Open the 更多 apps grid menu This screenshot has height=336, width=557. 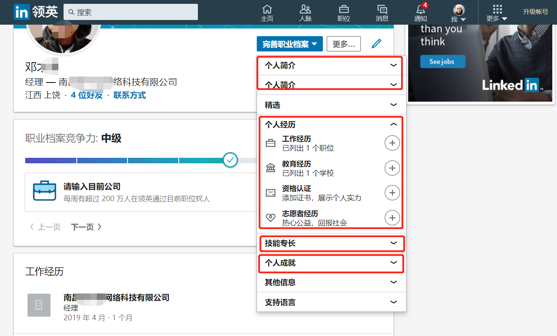click(497, 13)
